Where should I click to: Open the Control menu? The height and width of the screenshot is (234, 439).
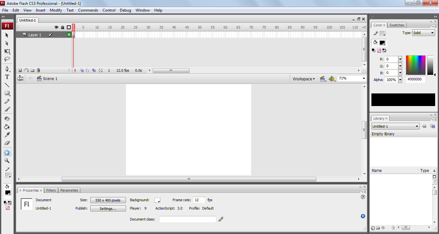pos(109,10)
